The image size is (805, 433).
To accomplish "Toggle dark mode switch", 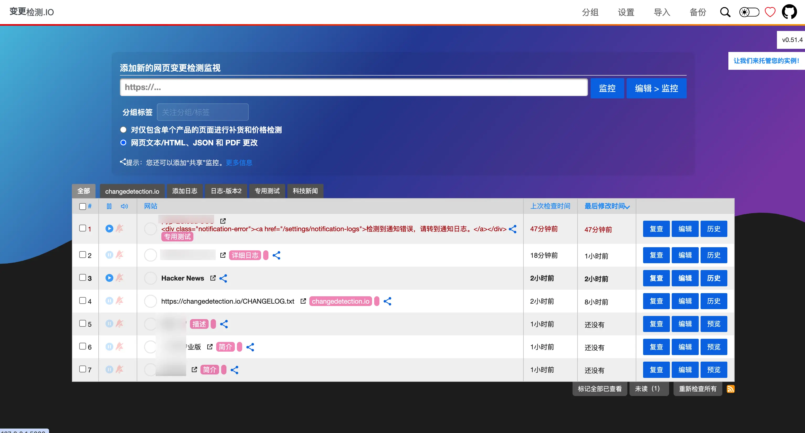I will point(749,12).
